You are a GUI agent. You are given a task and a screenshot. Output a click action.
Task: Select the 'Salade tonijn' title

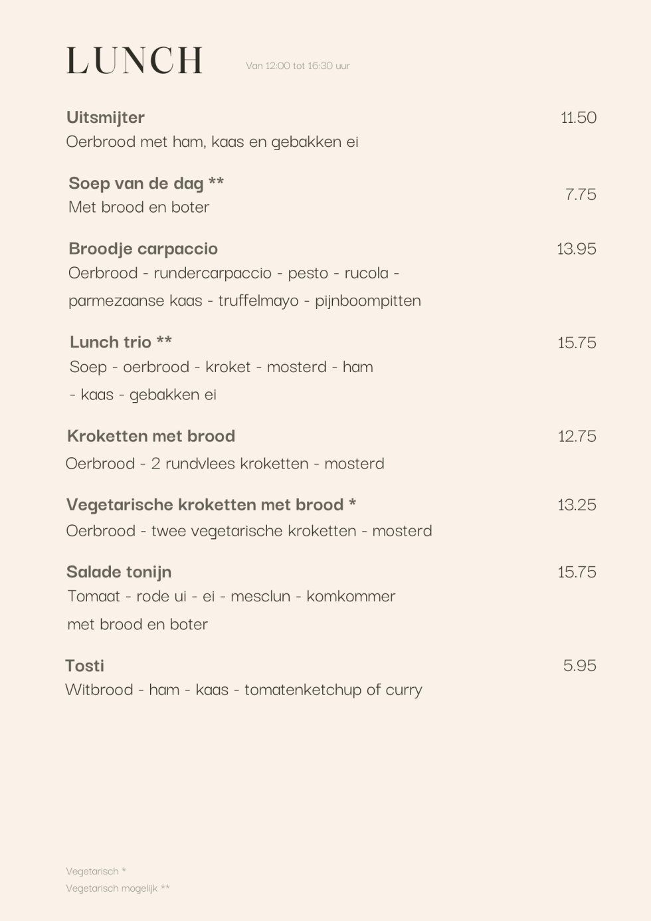click(x=119, y=572)
